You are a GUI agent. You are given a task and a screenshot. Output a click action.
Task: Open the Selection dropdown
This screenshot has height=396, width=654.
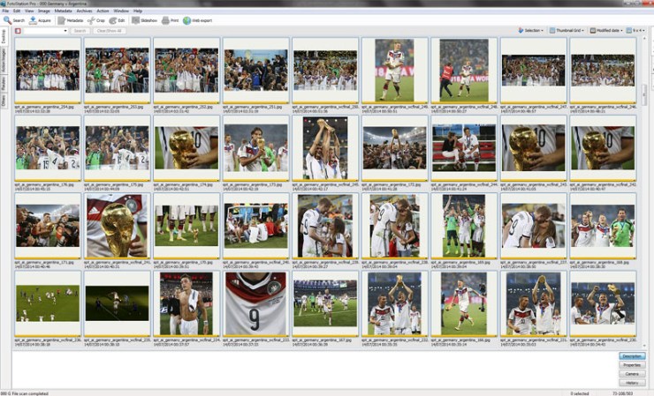point(531,30)
